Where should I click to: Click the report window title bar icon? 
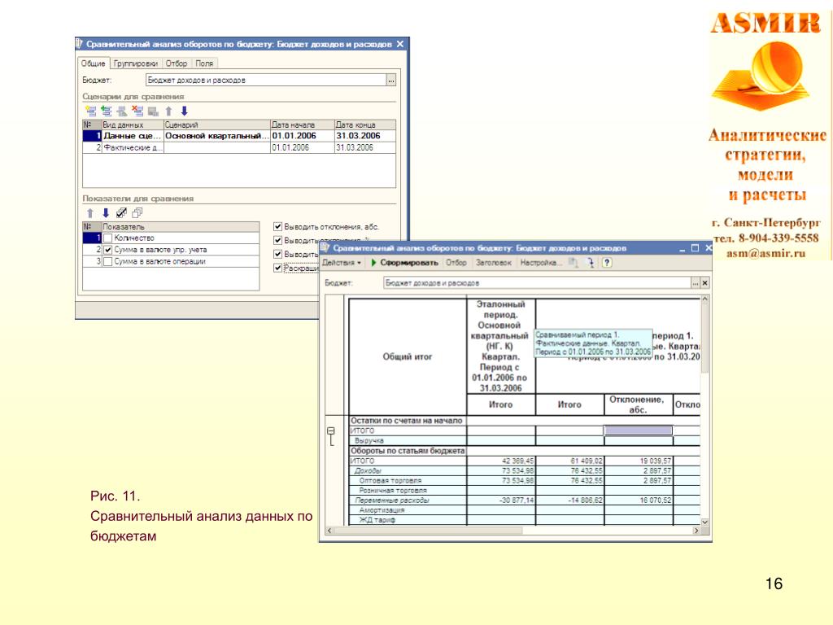coord(325,247)
